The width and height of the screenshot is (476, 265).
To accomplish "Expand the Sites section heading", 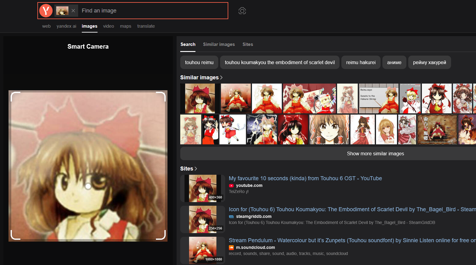I will click(188, 169).
